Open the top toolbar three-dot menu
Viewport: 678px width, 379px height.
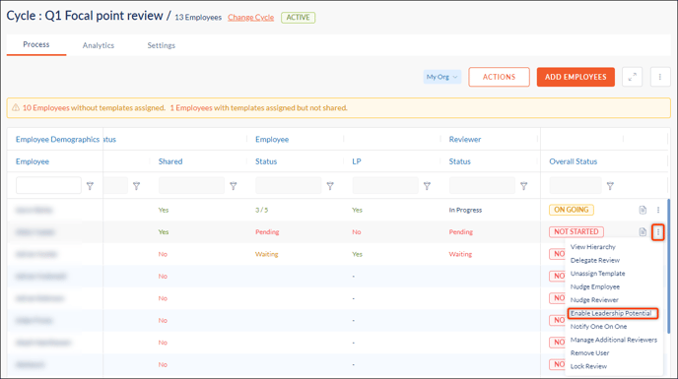(x=660, y=77)
